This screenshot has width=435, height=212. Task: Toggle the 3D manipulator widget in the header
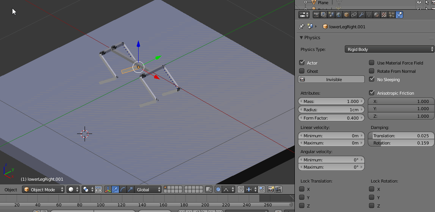108,189
